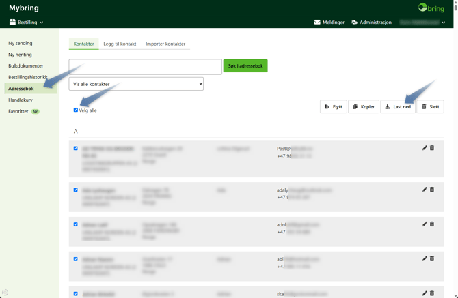This screenshot has height=298, width=458.
Task: Toggle checkbox for abi contact row
Action: coord(76,259)
